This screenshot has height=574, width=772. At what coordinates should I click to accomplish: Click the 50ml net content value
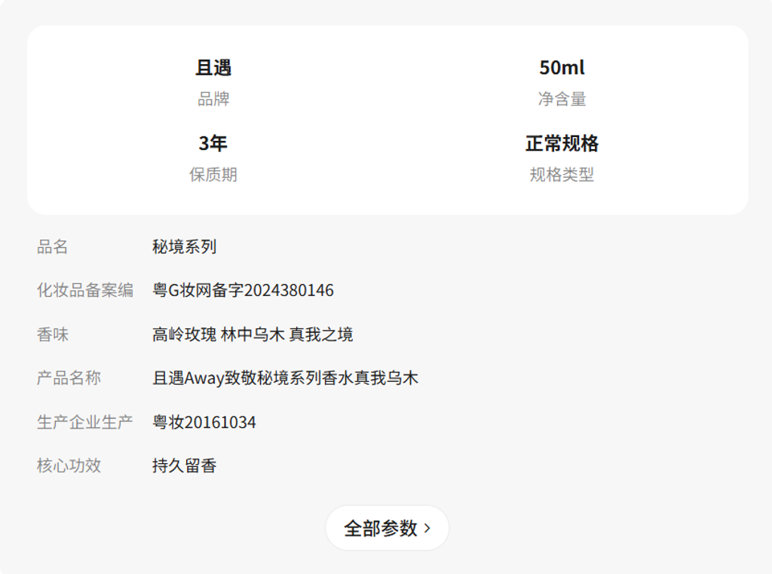tap(562, 68)
